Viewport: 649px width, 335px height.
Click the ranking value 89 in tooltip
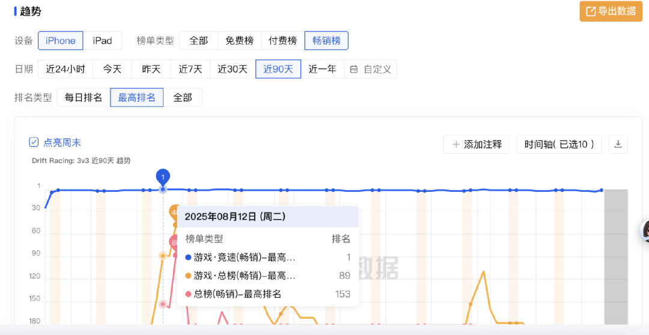[x=345, y=275]
